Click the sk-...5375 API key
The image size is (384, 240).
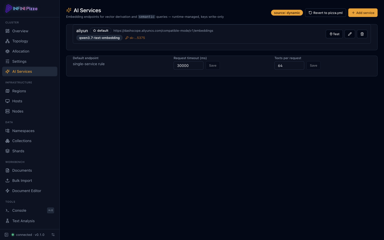tap(135, 38)
